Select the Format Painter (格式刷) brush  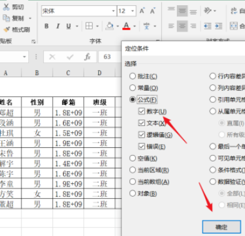point(6,30)
